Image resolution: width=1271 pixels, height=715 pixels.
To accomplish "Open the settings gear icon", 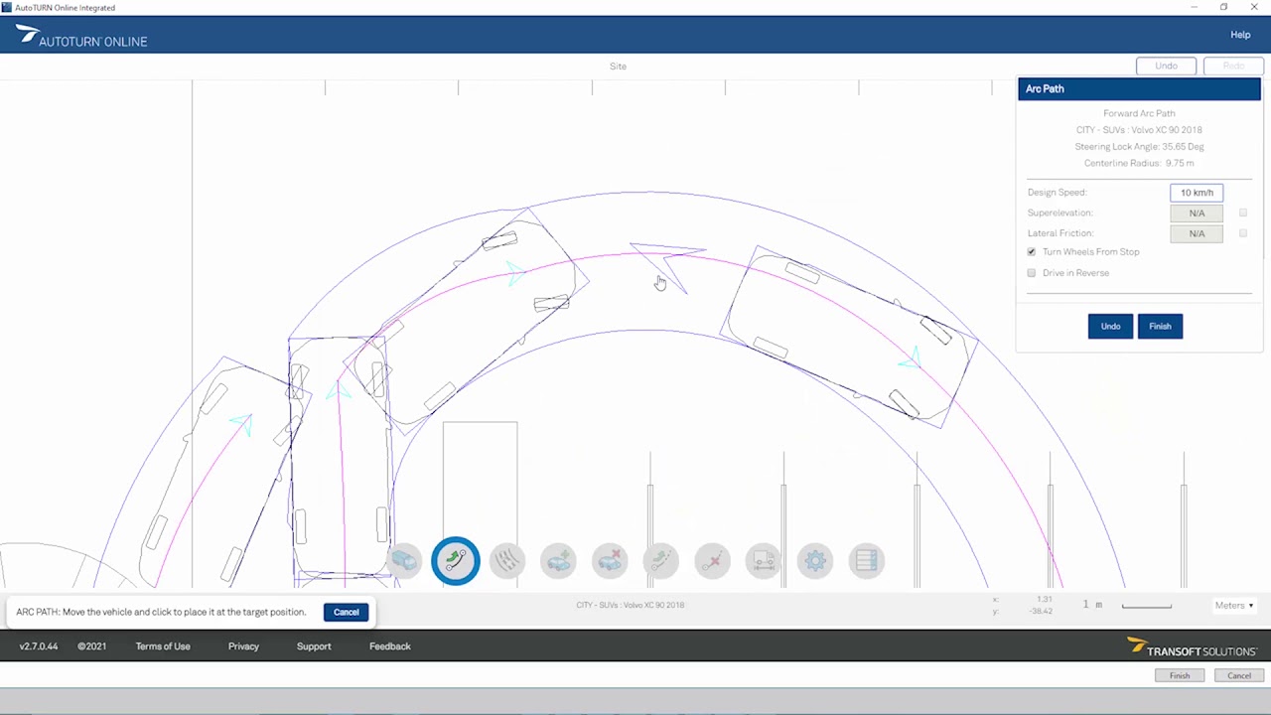I will click(815, 561).
